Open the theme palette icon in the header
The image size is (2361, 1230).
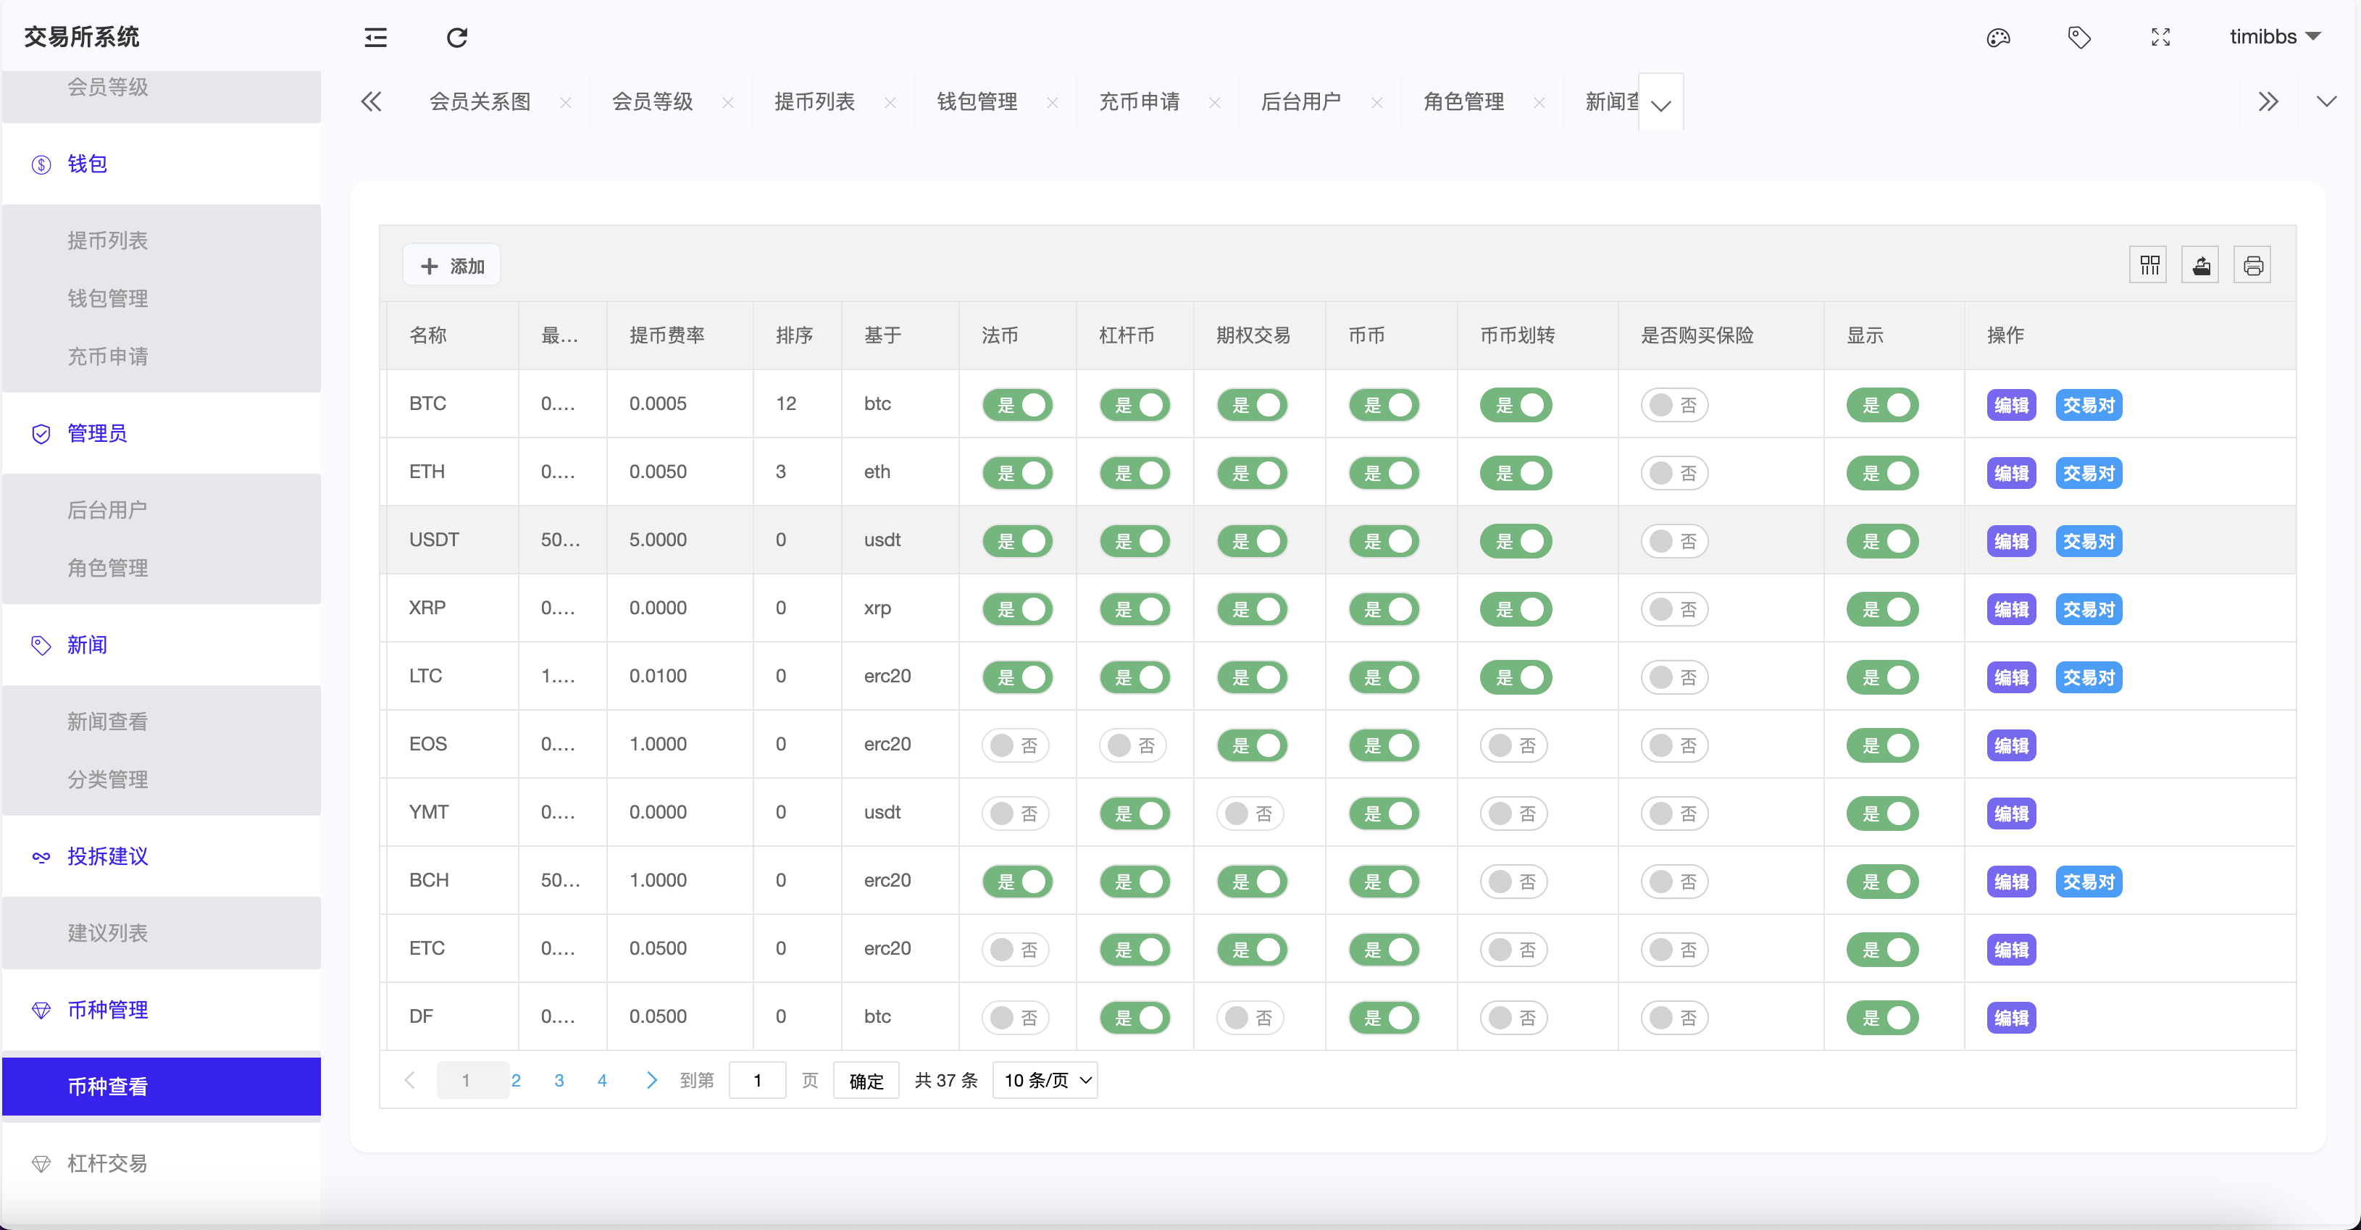pos(1998,38)
